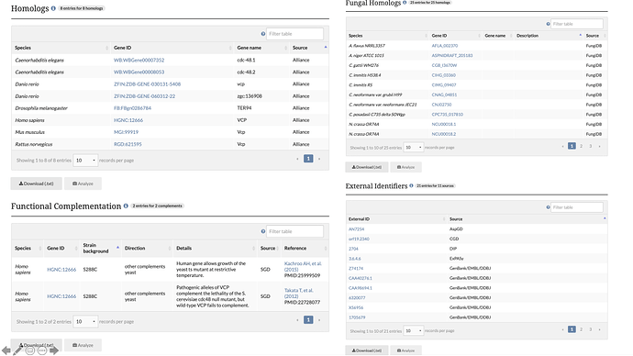Select 'cdc-48.1' gene name cell
This screenshot has height=356, width=633.
[246, 61]
